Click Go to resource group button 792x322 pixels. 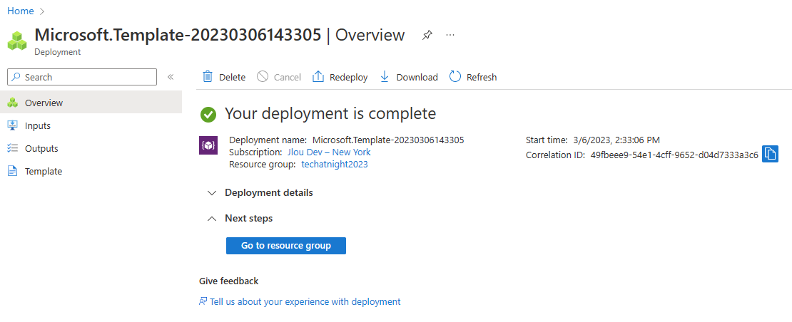(x=286, y=245)
